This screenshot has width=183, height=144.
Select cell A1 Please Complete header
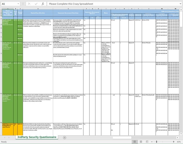[8, 13]
